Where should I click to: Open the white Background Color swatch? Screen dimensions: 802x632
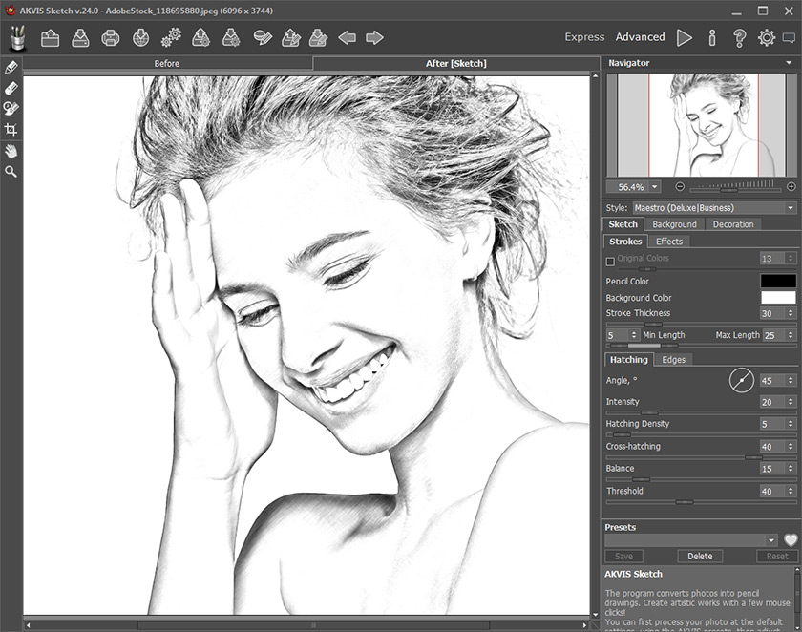[778, 297]
